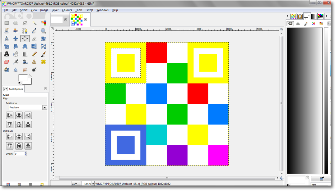The image size is (336, 191).
Task: Click the Offset value spinner arrows
Action: point(26,153)
